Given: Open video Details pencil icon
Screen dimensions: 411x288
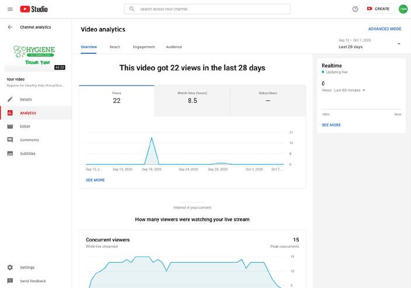Looking at the screenshot, I should click(10, 100).
